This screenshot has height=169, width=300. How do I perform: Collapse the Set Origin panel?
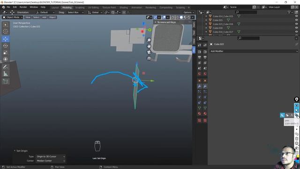coord(15,151)
